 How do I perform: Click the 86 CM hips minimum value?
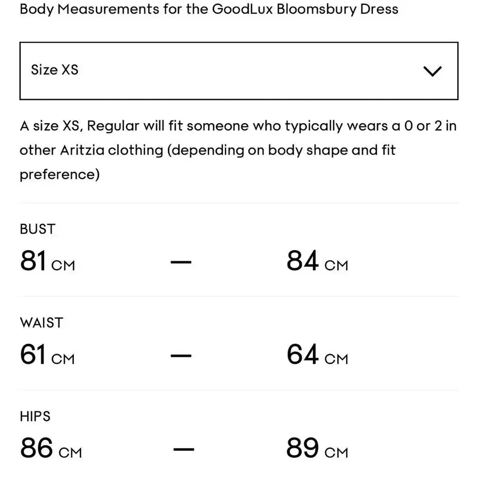[x=51, y=448]
